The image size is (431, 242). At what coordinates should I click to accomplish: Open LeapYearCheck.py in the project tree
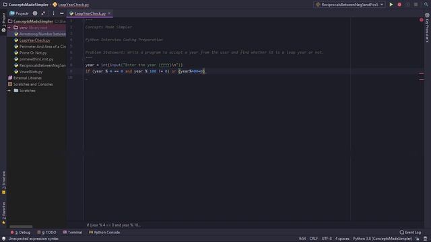point(34,40)
